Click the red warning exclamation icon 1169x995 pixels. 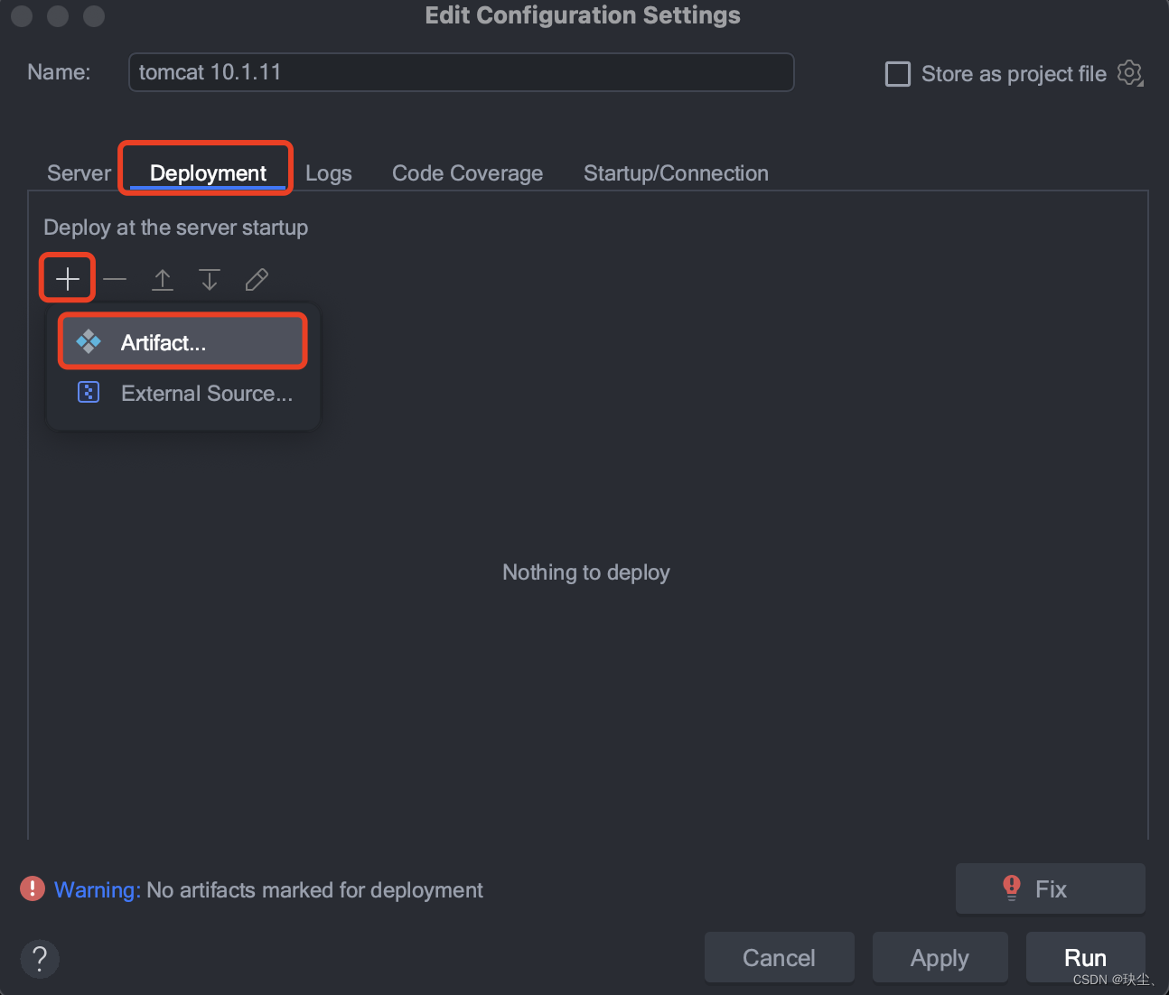click(33, 889)
